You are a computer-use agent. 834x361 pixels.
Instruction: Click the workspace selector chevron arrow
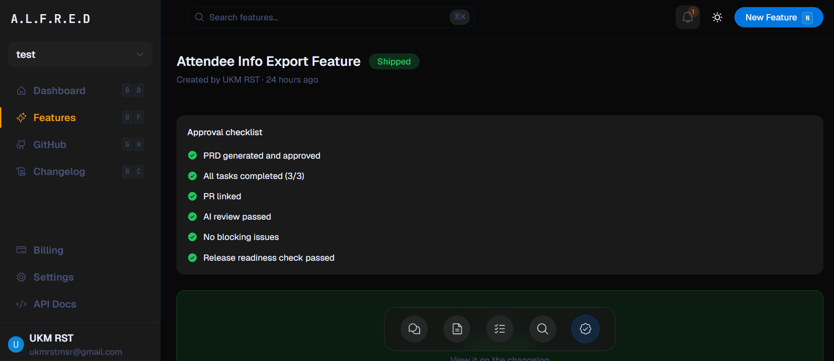(x=140, y=54)
